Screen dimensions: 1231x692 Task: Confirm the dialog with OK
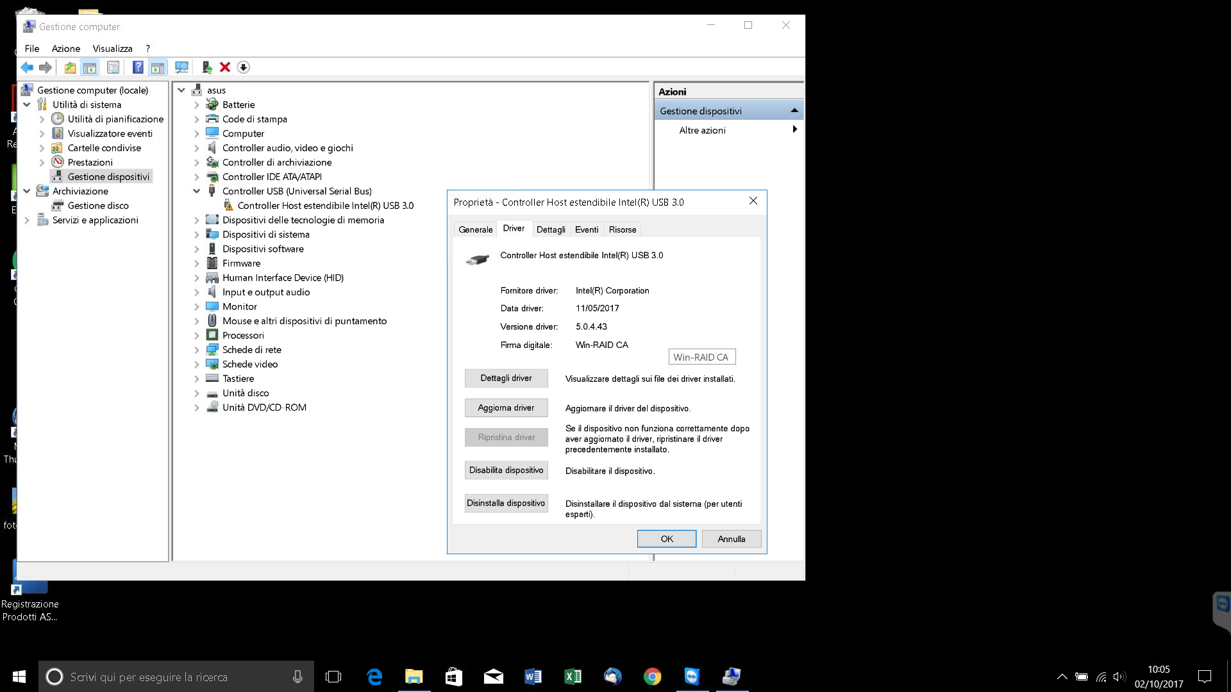(667, 539)
